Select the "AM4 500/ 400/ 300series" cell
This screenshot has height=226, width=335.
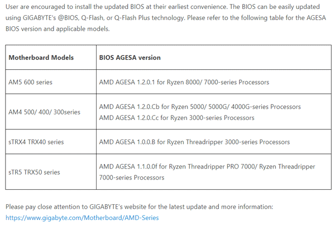point(44,112)
